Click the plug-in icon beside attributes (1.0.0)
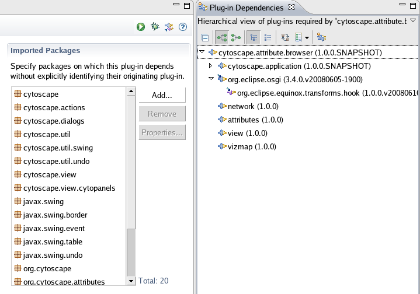 click(222, 120)
